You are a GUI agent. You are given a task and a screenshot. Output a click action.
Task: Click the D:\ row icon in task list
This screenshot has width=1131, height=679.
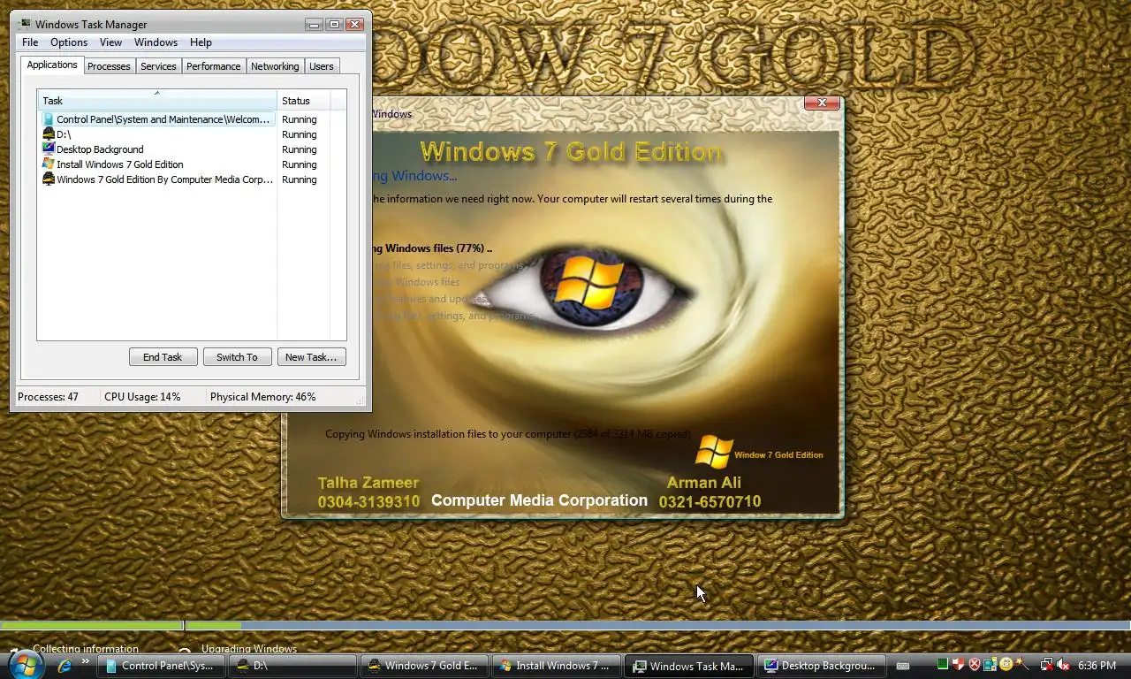49,134
